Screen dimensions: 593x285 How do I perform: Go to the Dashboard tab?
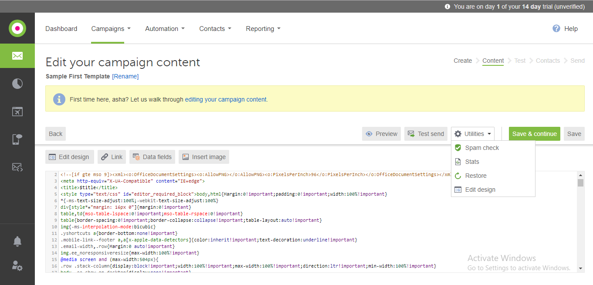(x=61, y=29)
